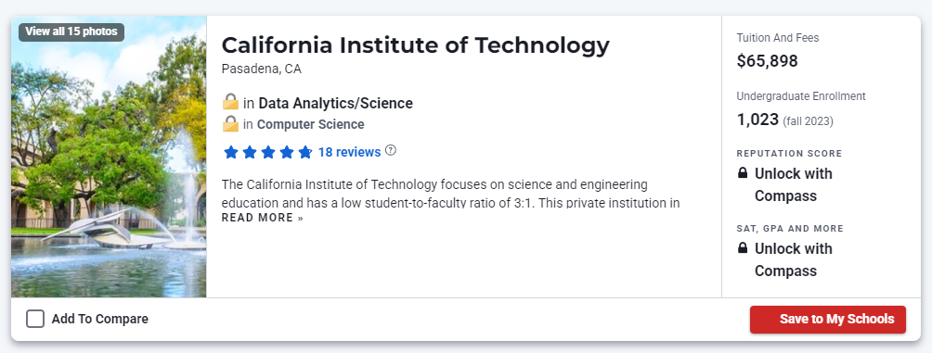Click Unlock with Compass under SAT, GPA

click(x=794, y=259)
